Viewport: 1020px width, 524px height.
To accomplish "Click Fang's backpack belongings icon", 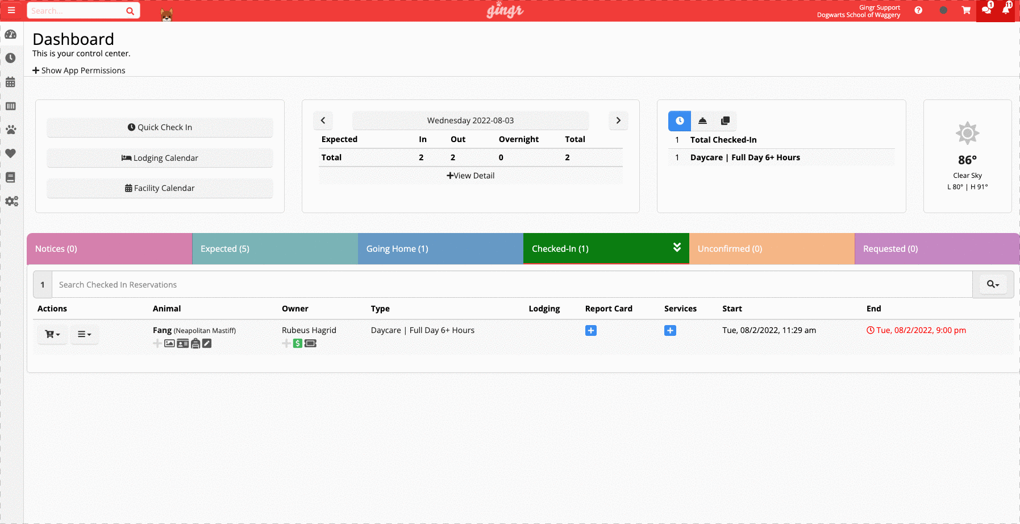I will pos(195,343).
